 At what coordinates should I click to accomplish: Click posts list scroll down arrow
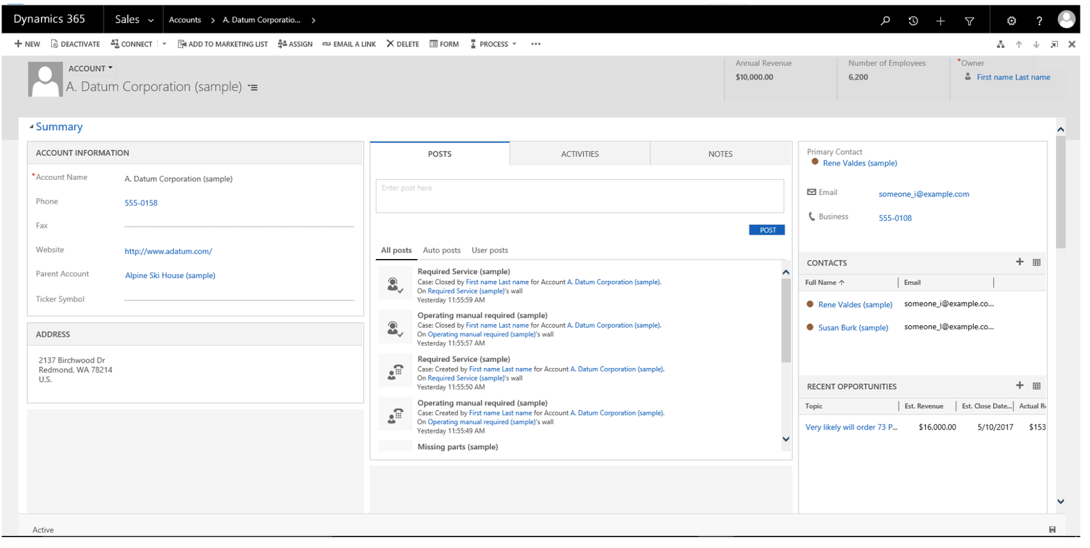785,439
